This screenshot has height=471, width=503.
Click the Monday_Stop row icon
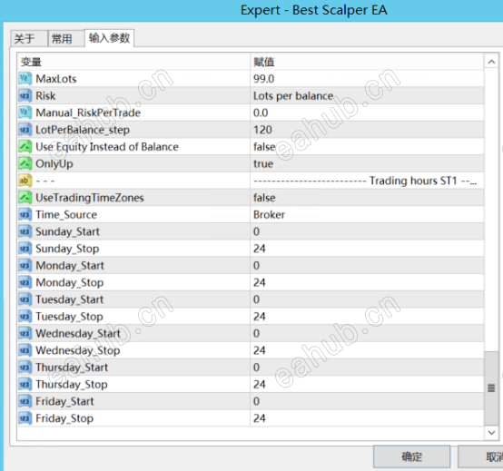coord(25,283)
